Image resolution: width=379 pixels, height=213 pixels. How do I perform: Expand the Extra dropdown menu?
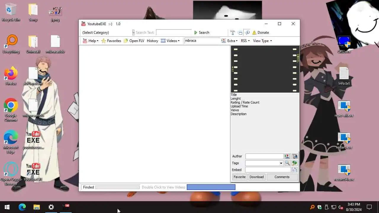pyautogui.click(x=232, y=41)
